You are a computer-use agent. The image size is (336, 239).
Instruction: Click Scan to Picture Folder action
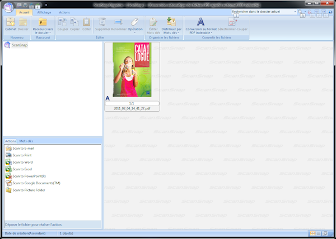[x=29, y=190]
